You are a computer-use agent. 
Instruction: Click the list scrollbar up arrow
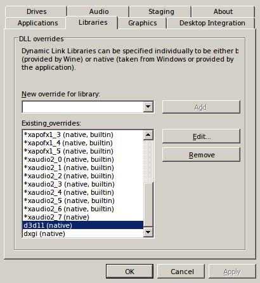(148, 135)
